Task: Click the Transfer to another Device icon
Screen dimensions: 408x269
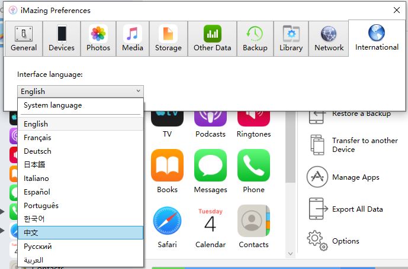Action: pyautogui.click(x=317, y=145)
